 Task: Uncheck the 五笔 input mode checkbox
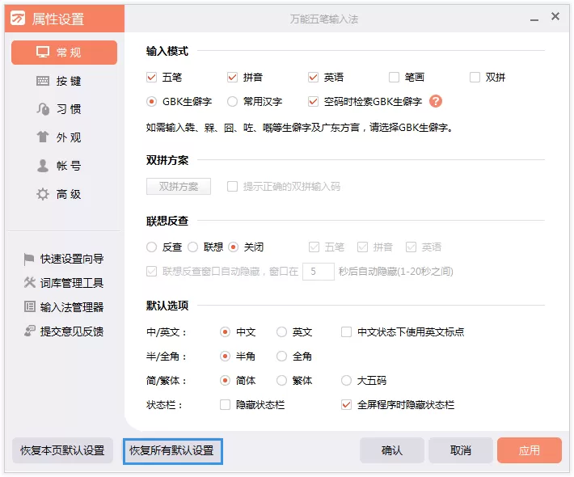[x=151, y=78]
